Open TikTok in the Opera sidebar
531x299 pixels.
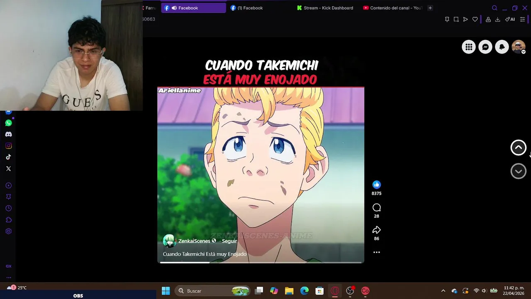coord(8,157)
